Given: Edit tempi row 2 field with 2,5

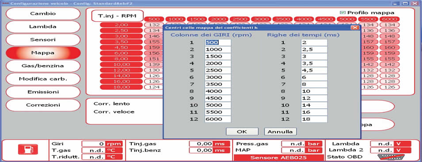Looking at the screenshot, I should [314, 49].
